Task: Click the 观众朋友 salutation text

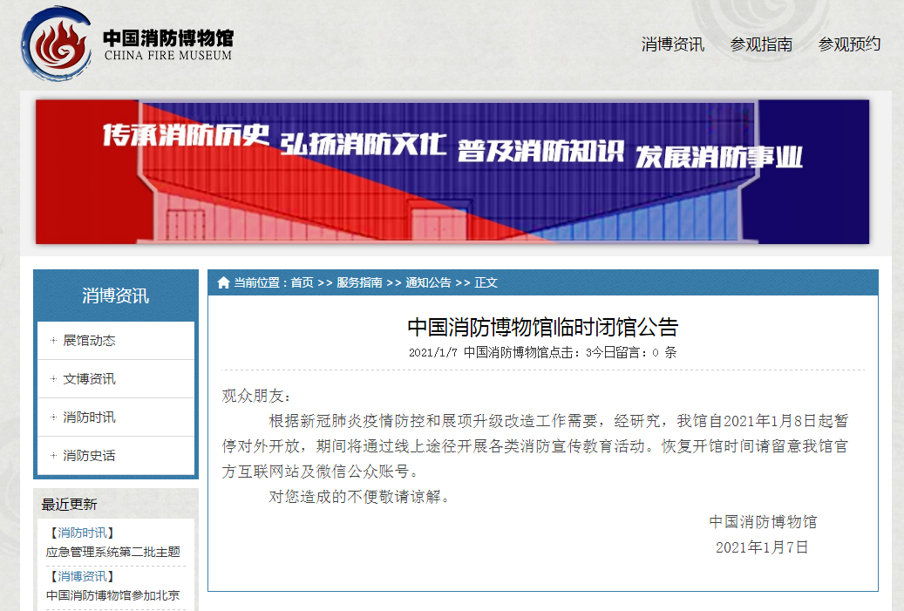Action: coord(256,396)
